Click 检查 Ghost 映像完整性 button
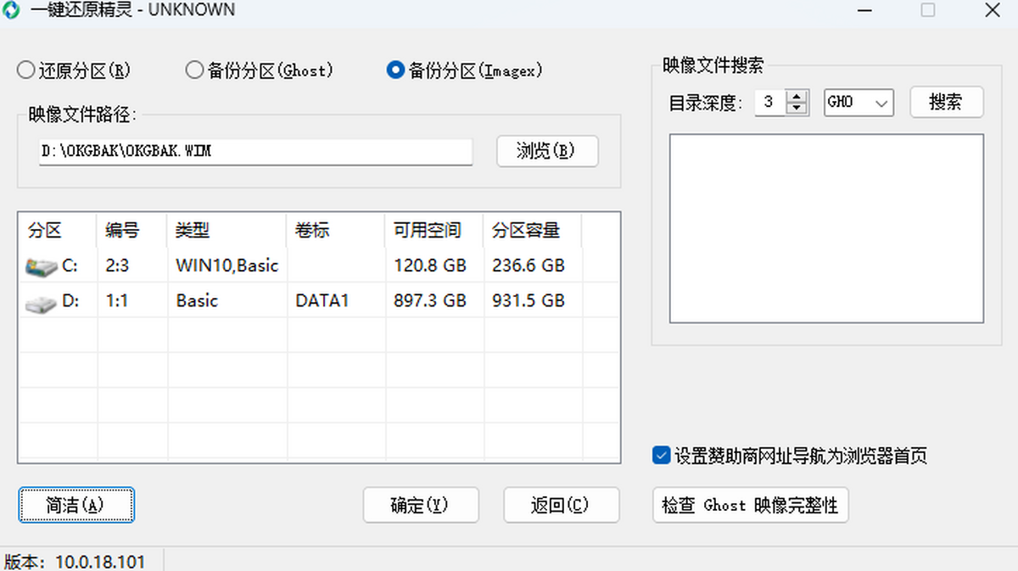1018x571 pixels. pos(750,506)
